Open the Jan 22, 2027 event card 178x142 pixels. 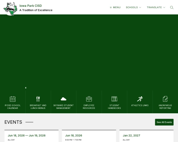pyautogui.click(x=147, y=136)
